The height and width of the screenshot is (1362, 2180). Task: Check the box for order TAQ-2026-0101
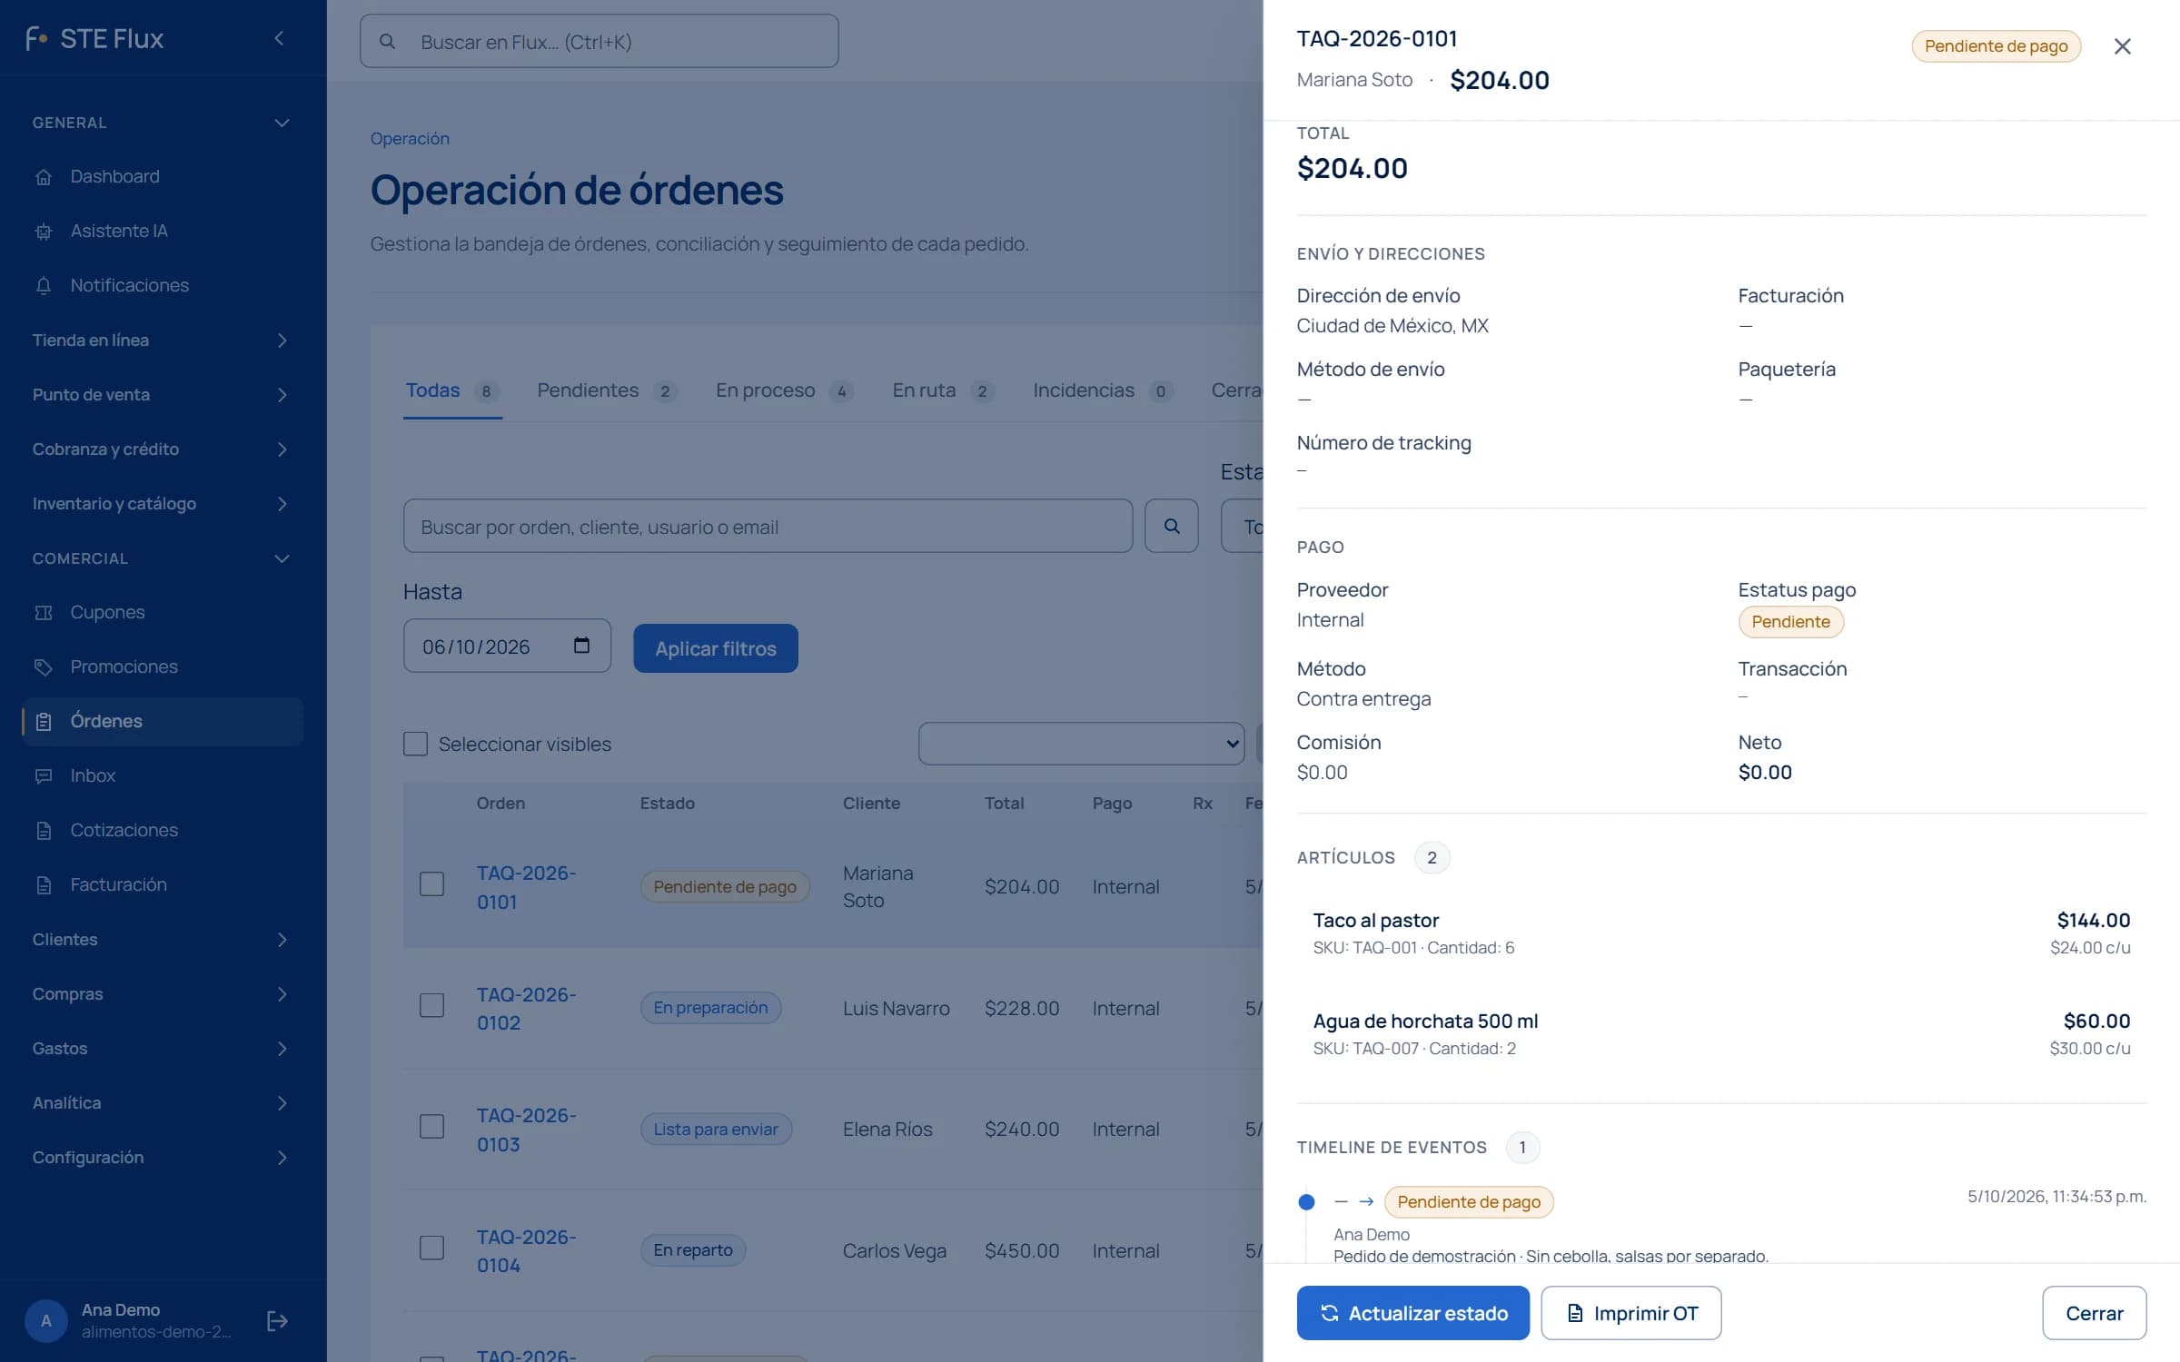point(431,884)
